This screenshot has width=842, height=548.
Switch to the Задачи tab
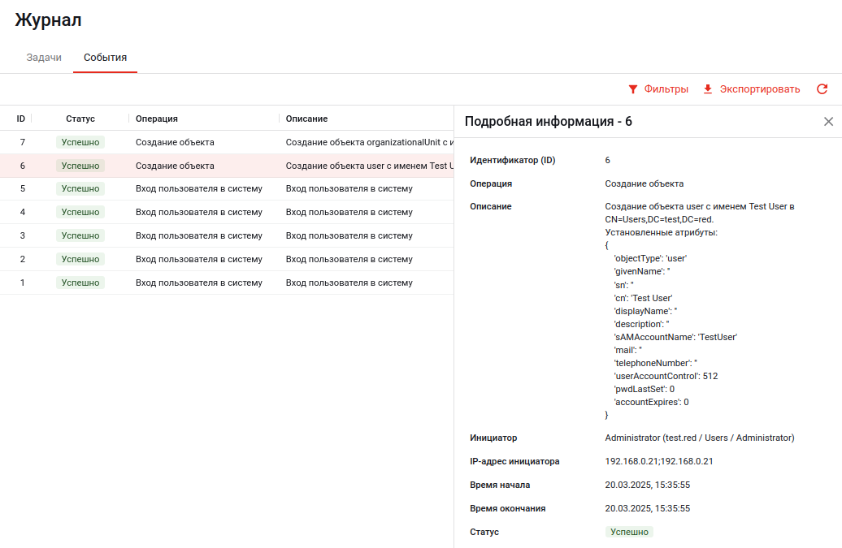[44, 58]
